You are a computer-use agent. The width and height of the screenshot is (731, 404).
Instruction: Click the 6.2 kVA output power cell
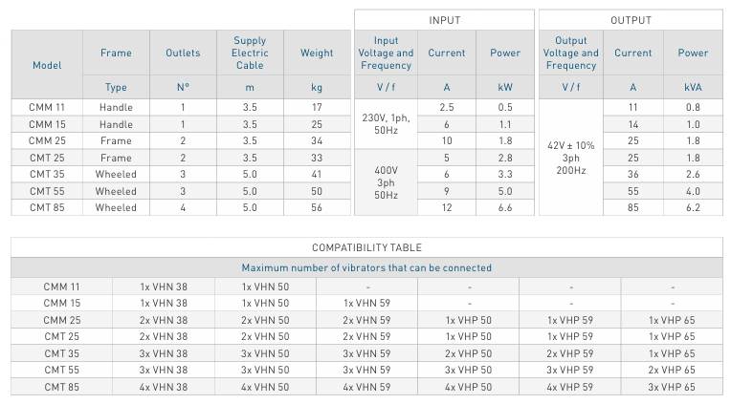(x=693, y=207)
